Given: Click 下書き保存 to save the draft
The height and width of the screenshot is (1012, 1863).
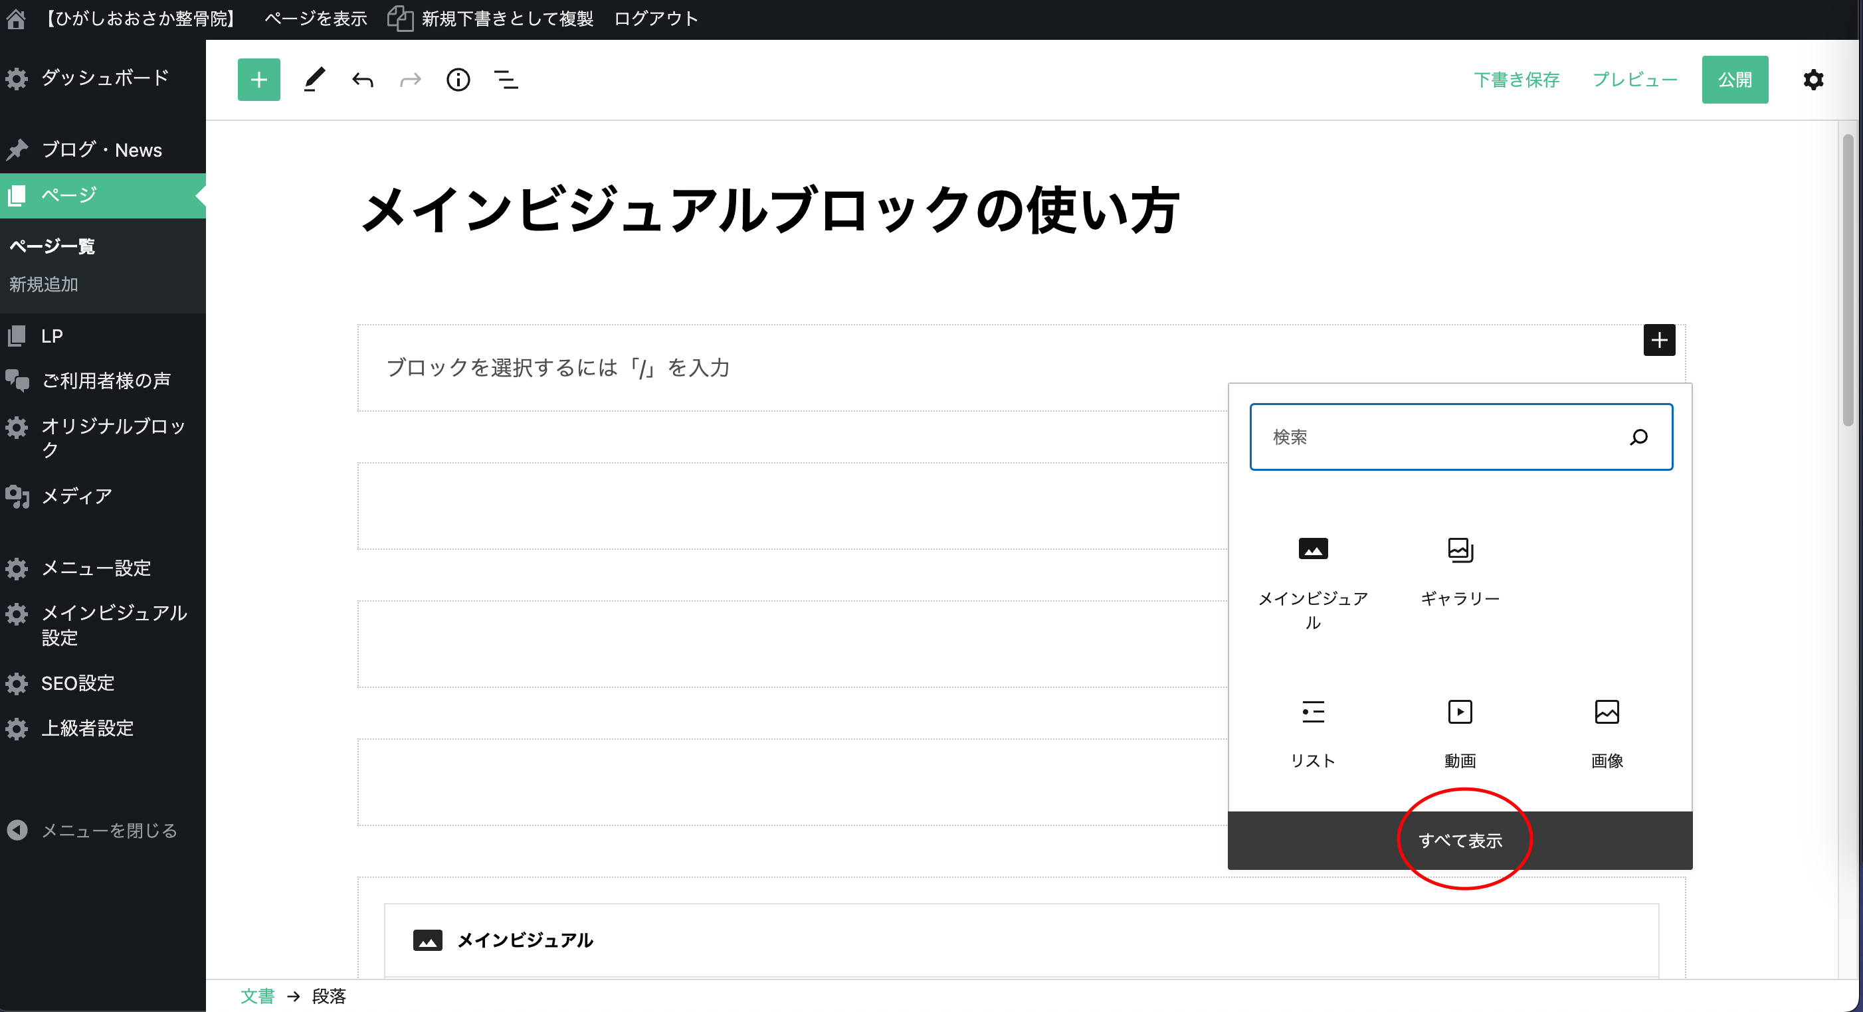Looking at the screenshot, I should (1516, 80).
